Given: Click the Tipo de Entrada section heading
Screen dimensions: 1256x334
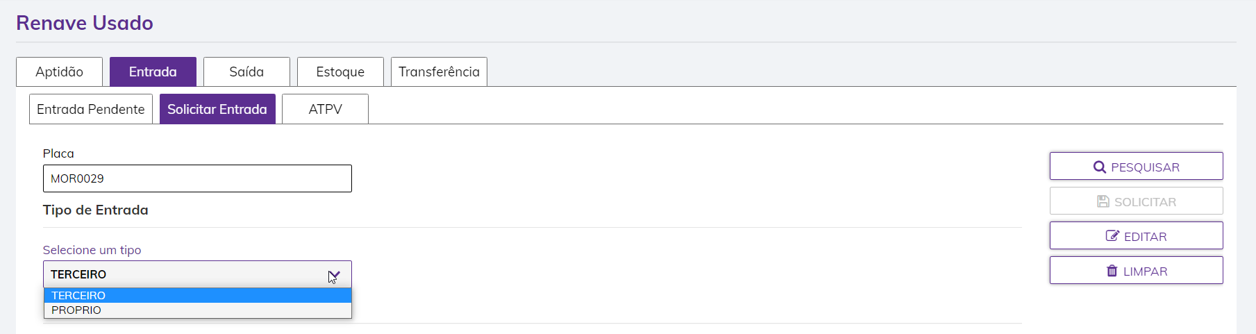Looking at the screenshot, I should [95, 210].
